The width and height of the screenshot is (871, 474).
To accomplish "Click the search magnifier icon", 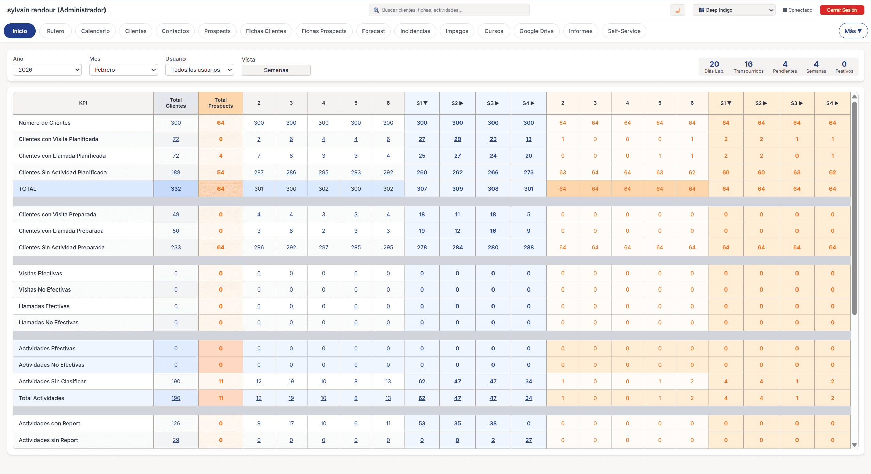I will point(376,10).
